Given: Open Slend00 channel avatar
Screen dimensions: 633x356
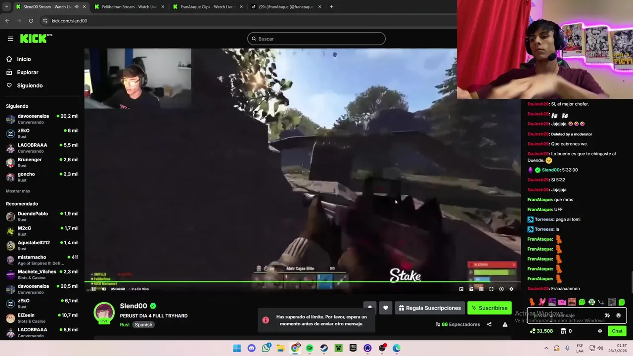Looking at the screenshot, I should pyautogui.click(x=104, y=313).
